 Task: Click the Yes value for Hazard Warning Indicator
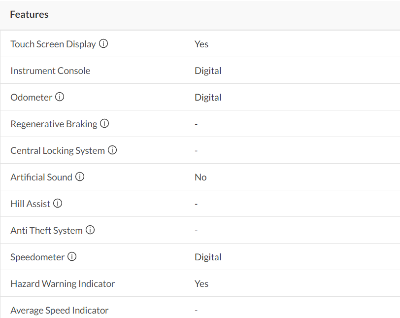[201, 283]
